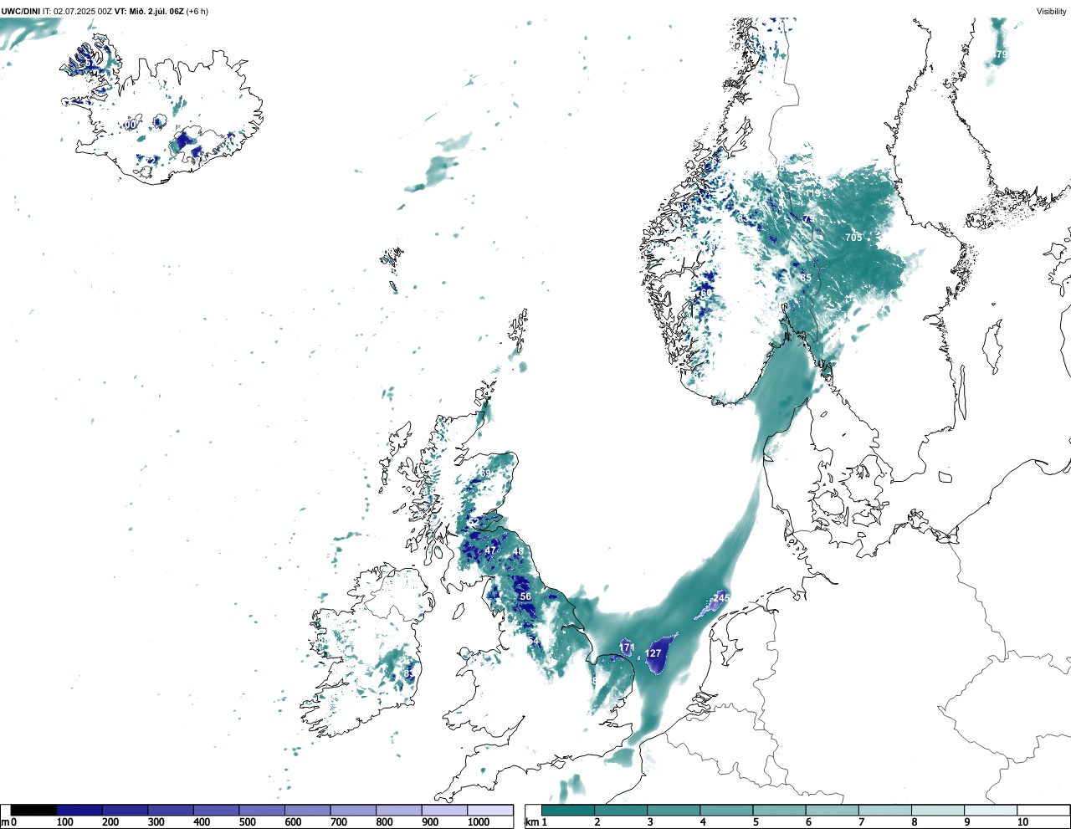
Task: Click the black 0–100 m legend swatch
Action: [34, 811]
